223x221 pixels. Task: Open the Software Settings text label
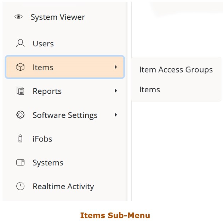(65, 115)
